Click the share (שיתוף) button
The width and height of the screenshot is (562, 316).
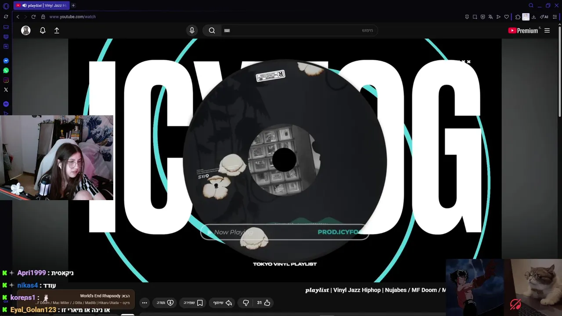(x=223, y=302)
